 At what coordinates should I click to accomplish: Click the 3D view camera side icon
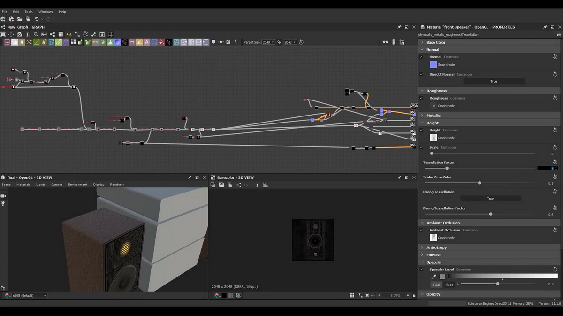tap(3, 196)
